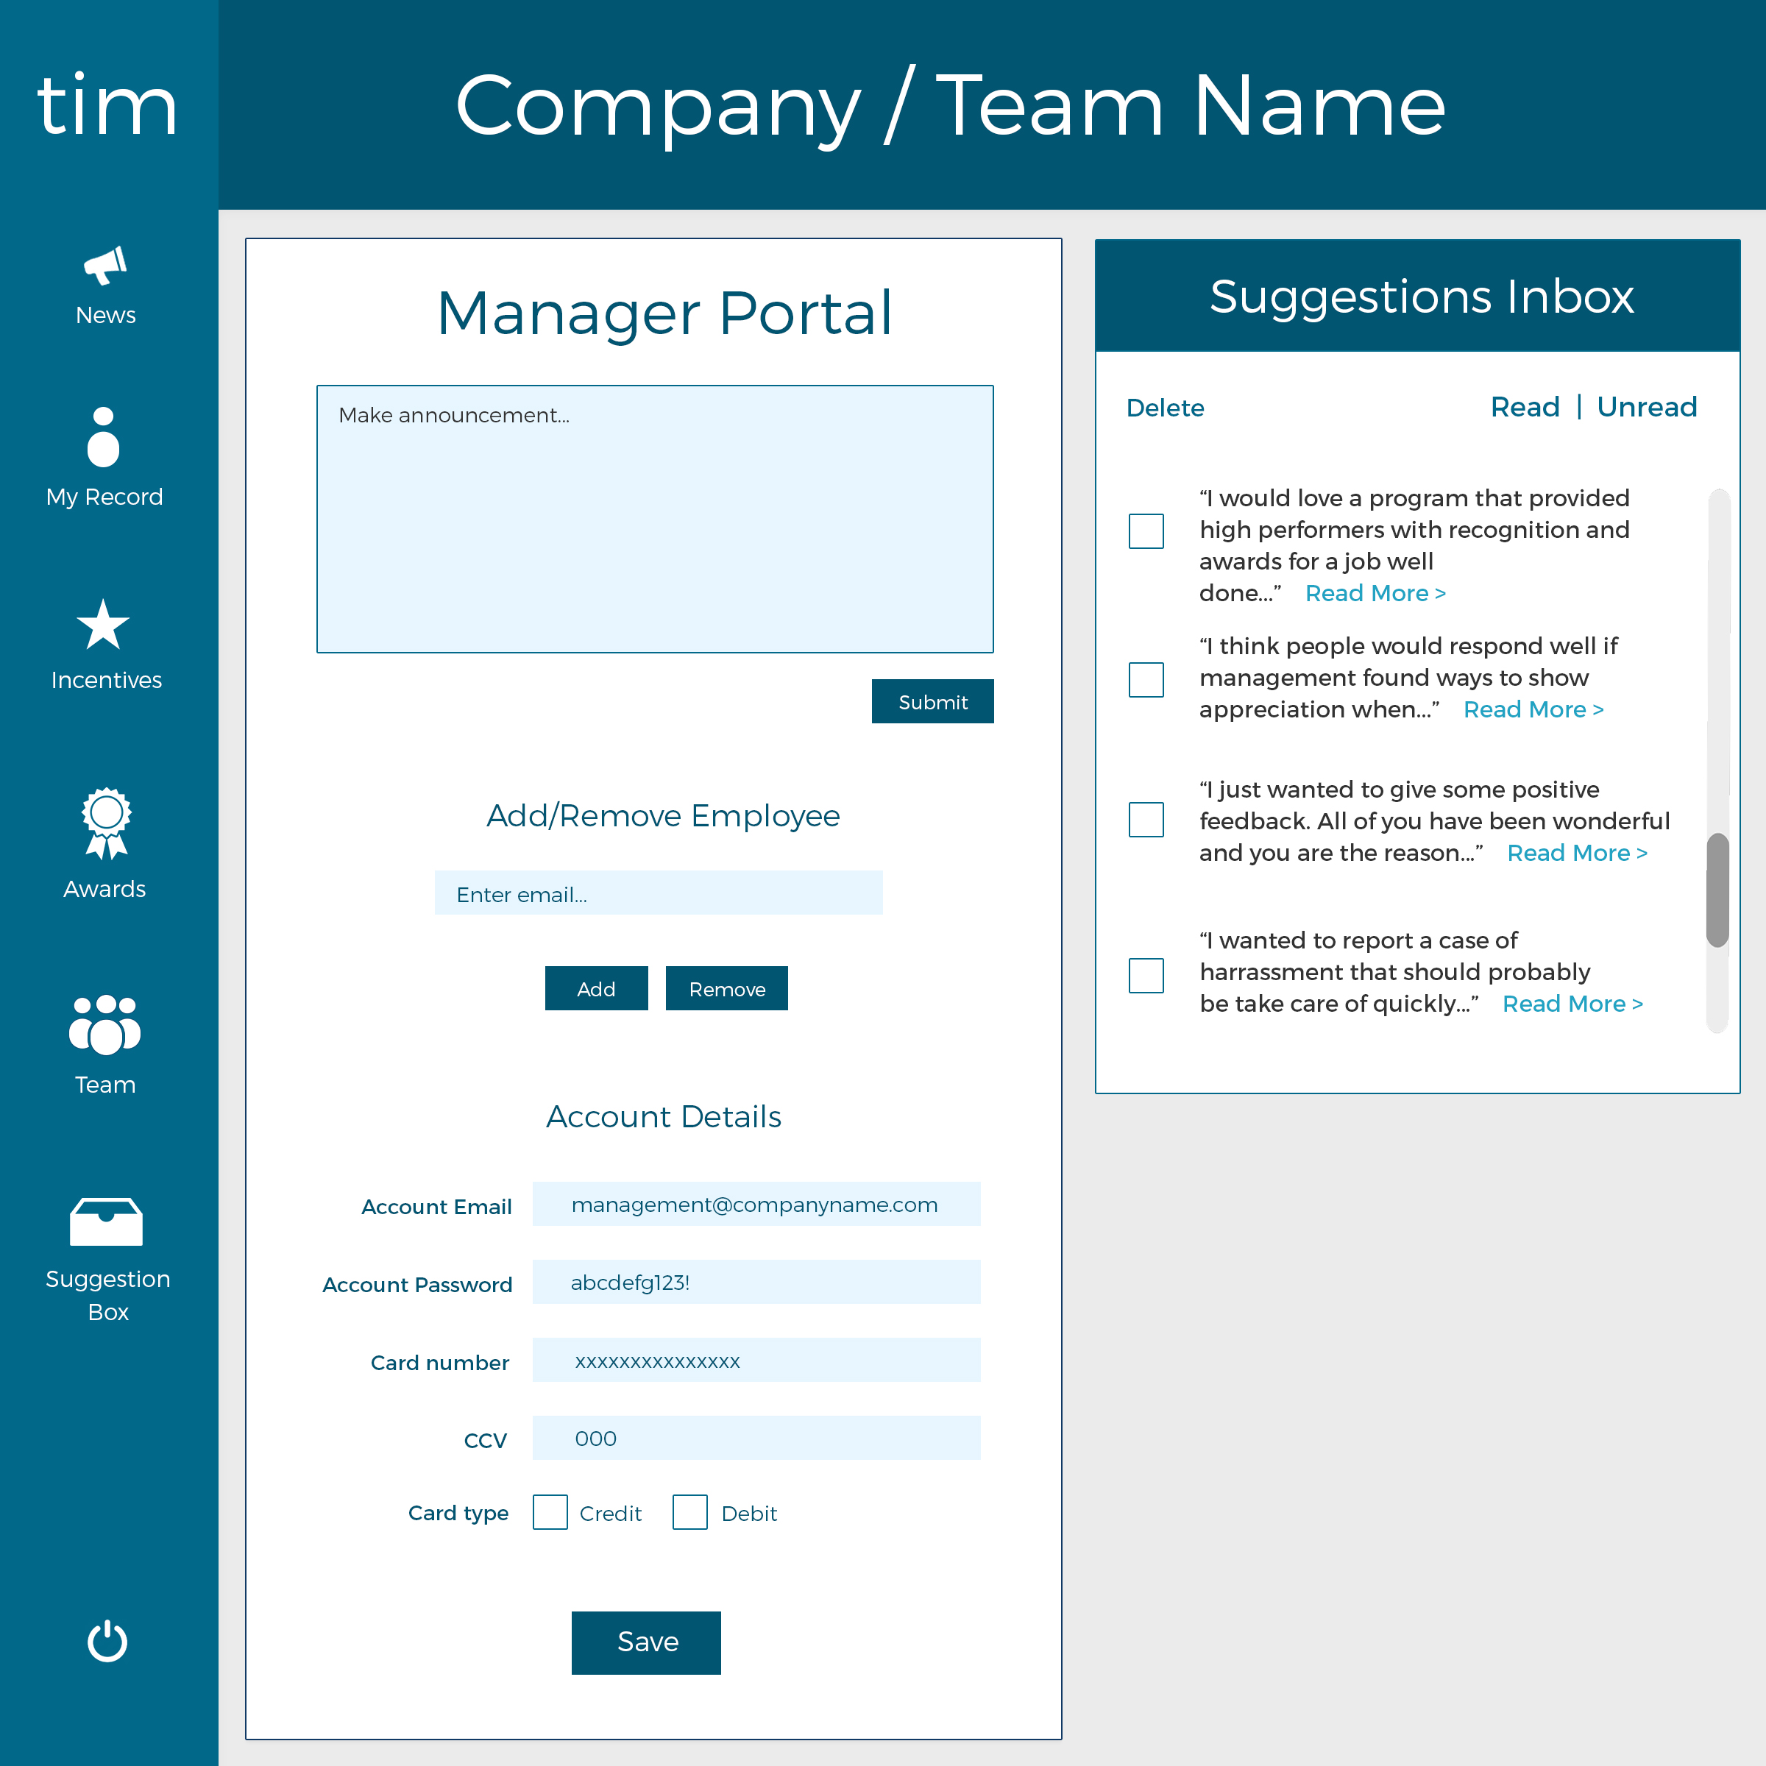
Task: Click the tim logo
Action: click(107, 105)
